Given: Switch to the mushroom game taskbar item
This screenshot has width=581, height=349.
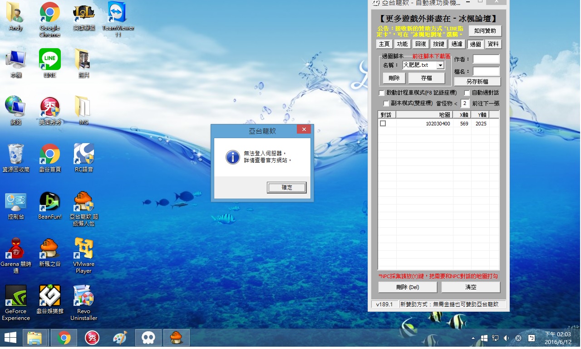Looking at the screenshot, I should tap(176, 338).
